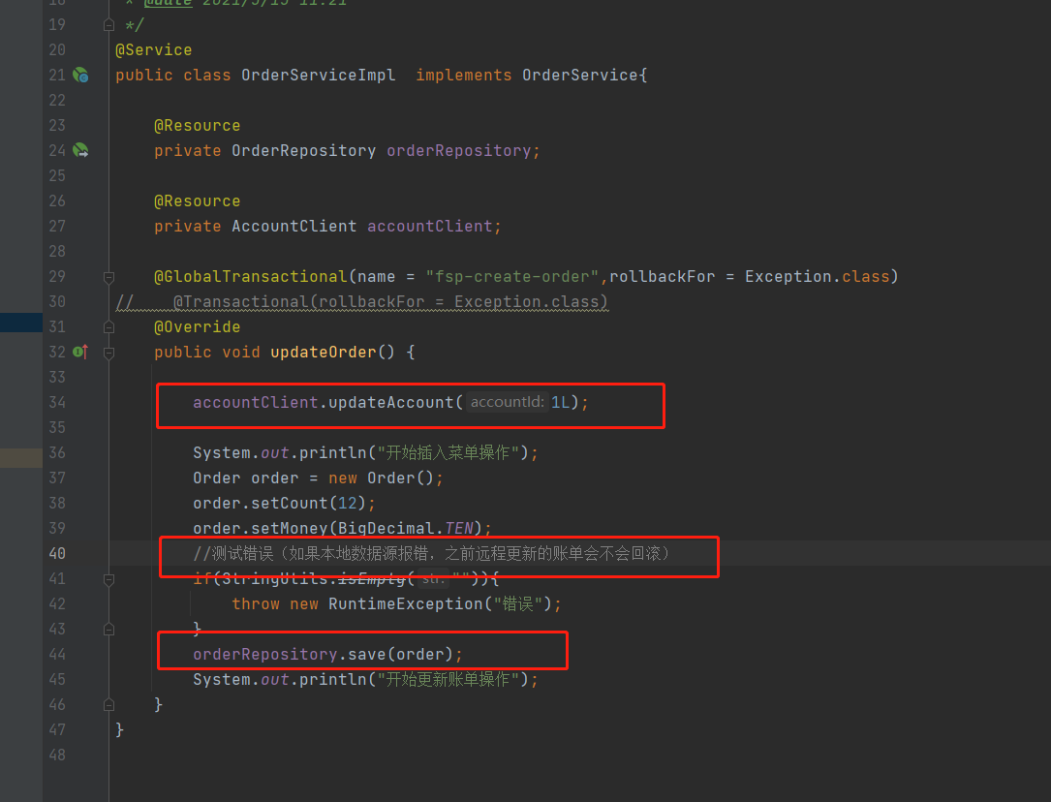Click the //测试错误 comment on line 40
1051x802 pixels.
[x=432, y=553]
